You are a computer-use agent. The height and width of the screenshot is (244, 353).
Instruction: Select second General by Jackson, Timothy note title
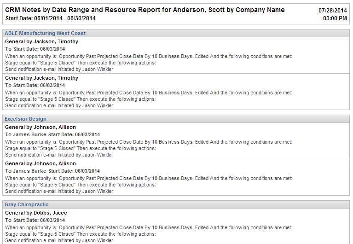pyautogui.click(x=41, y=78)
